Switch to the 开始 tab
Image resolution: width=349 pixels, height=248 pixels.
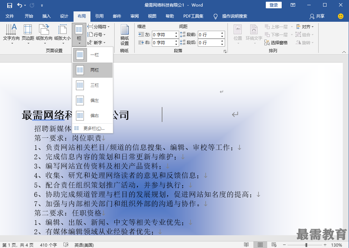[29, 16]
